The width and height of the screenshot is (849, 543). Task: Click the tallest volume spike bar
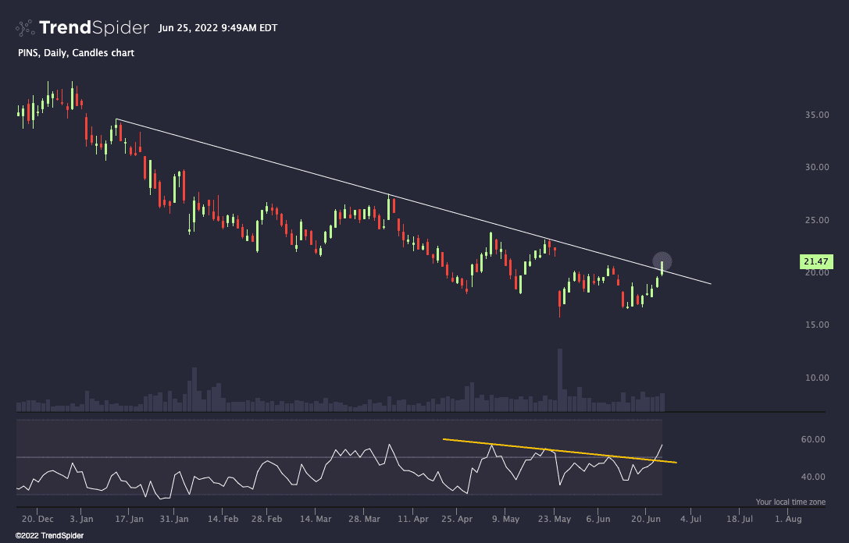click(560, 379)
